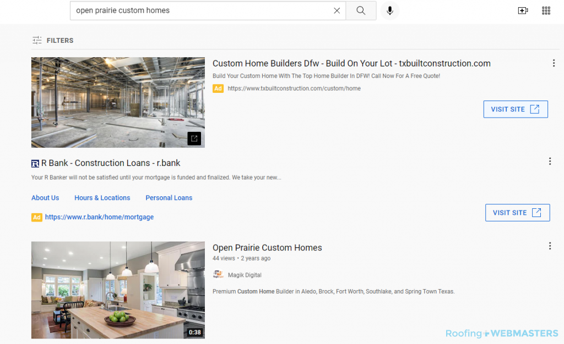Click the 'Premium Custom Home Builder in Aledo' description
The height and width of the screenshot is (344, 564).
[x=333, y=292]
